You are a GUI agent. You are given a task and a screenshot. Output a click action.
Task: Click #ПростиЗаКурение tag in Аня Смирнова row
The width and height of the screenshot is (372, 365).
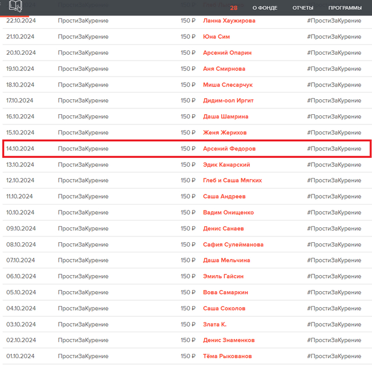pyautogui.click(x=334, y=69)
